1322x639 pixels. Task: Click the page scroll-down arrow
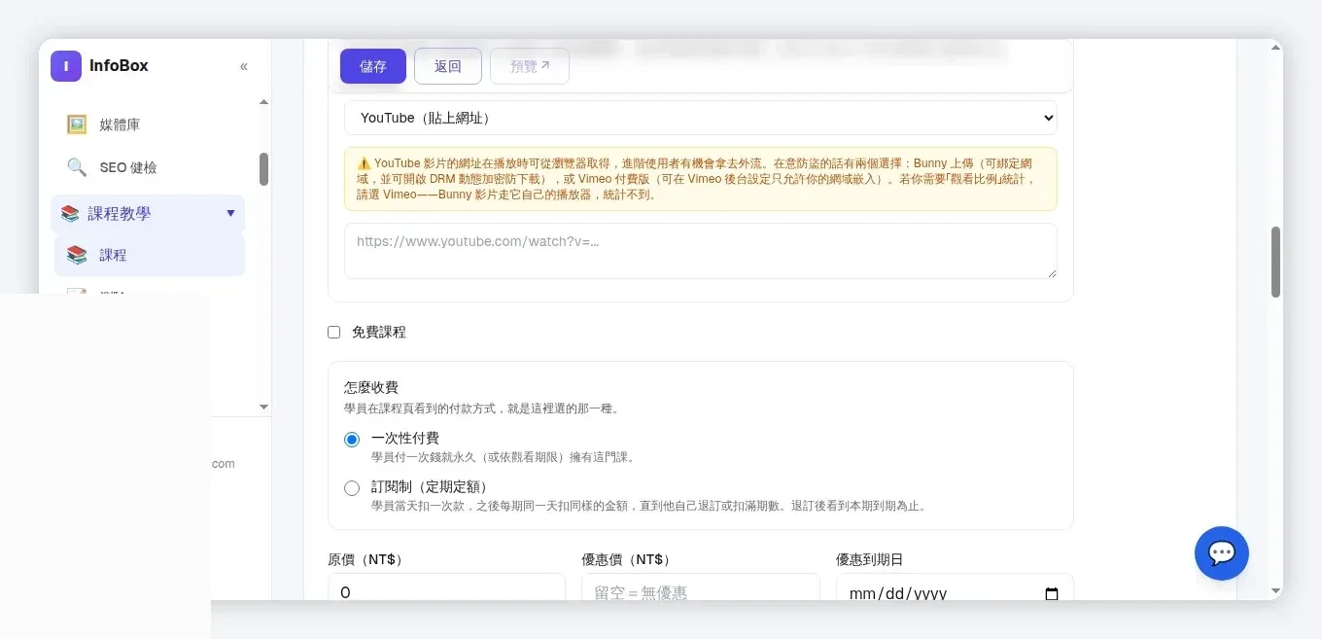(1276, 590)
